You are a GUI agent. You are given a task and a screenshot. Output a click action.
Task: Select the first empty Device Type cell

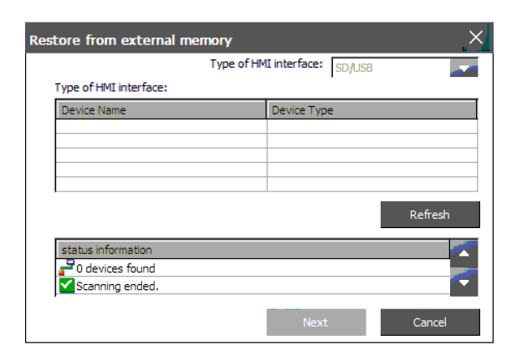pos(371,127)
